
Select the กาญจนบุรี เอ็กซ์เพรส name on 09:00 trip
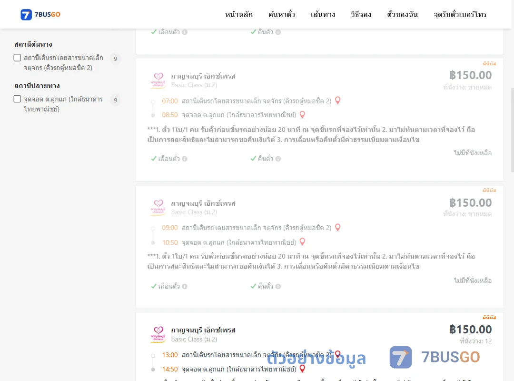click(203, 203)
